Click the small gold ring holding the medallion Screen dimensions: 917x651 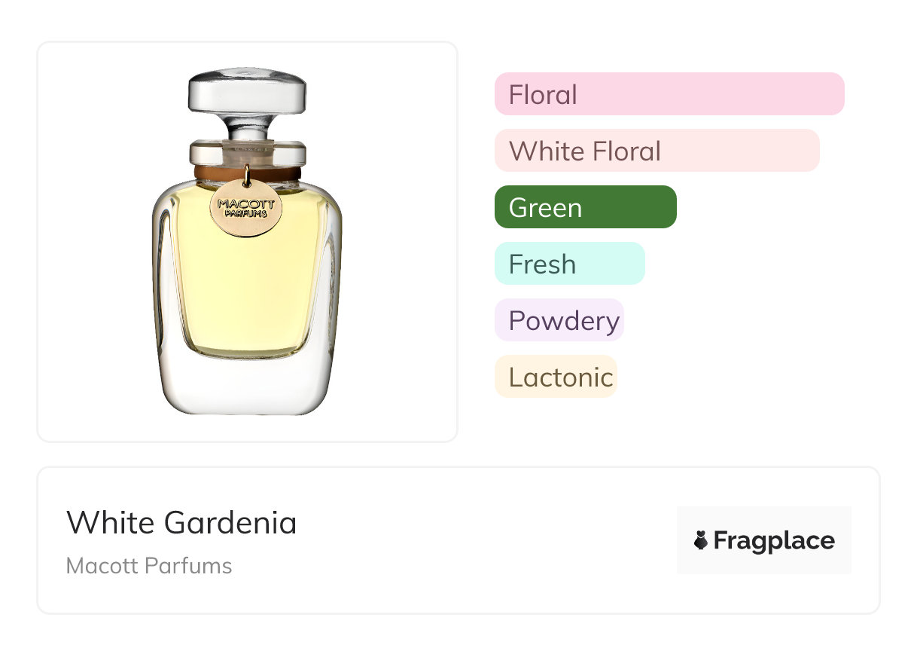tap(246, 177)
